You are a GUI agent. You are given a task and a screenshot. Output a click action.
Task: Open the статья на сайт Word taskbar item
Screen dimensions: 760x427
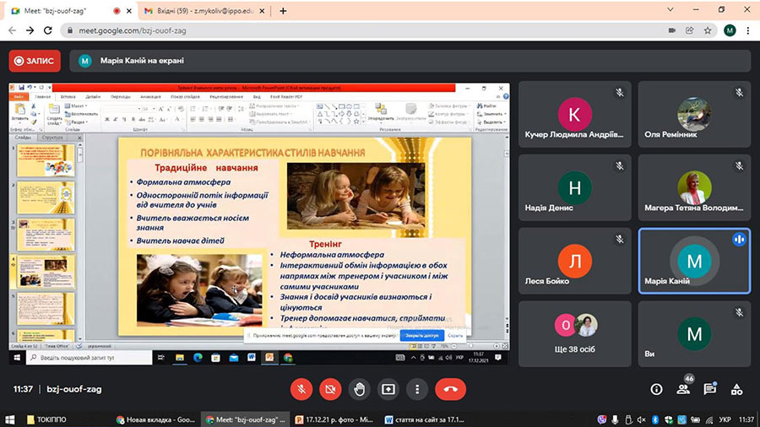[425, 419]
